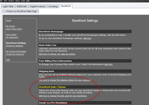Switch to the Edit/Order tab
The height and width of the screenshot is (105, 149).
pyautogui.click(x=22, y=6)
